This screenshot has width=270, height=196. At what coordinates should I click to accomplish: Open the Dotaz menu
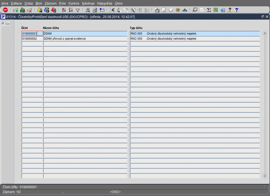pyautogui.click(x=29, y=3)
